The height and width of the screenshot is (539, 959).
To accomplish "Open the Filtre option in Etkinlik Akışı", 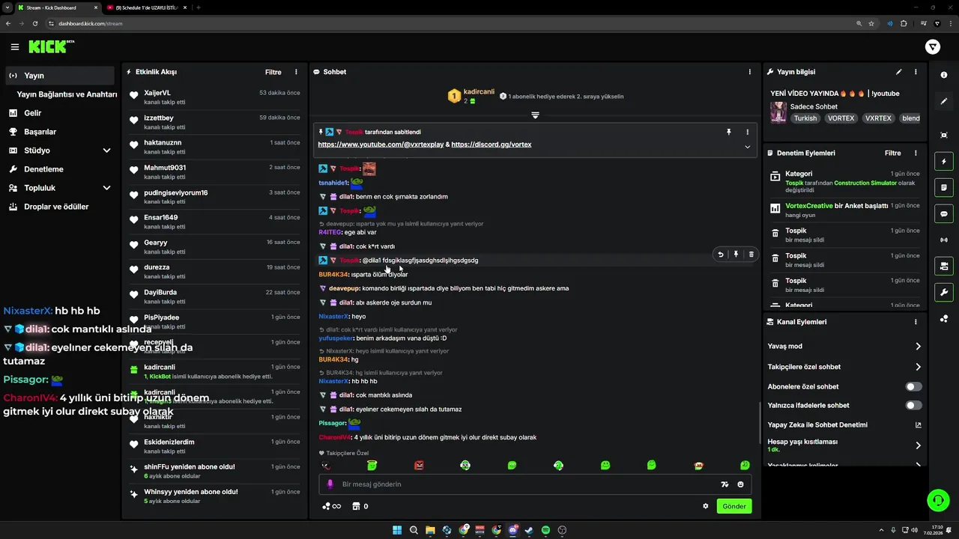I will [273, 72].
